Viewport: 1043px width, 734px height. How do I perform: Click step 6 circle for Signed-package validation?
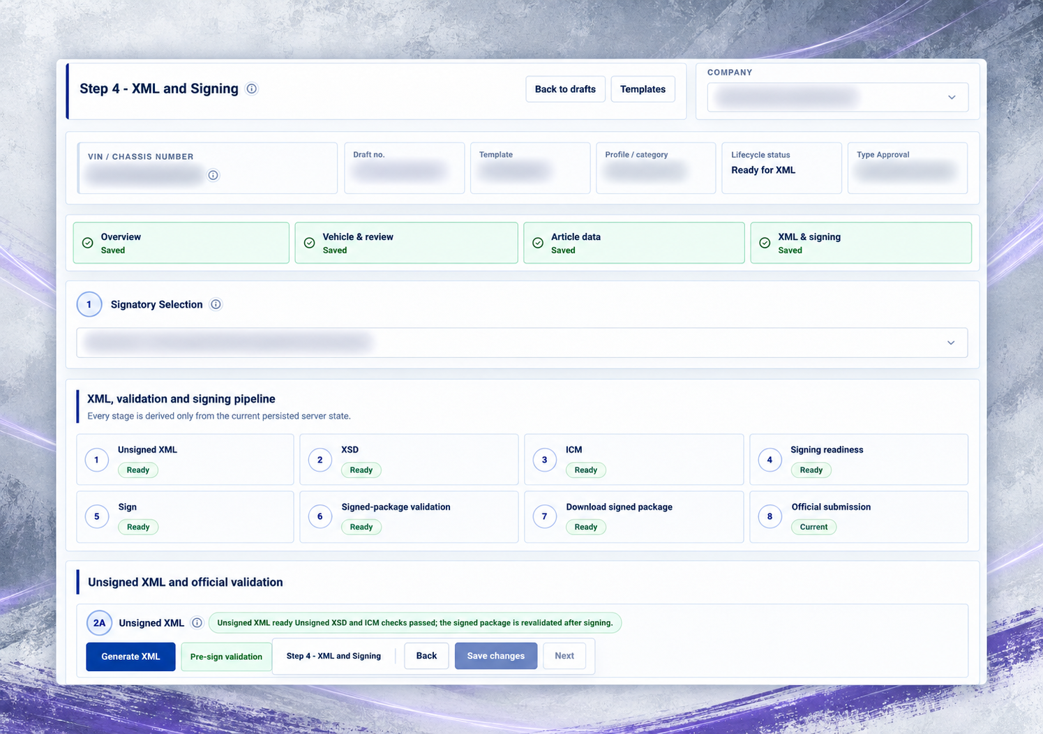tap(320, 516)
